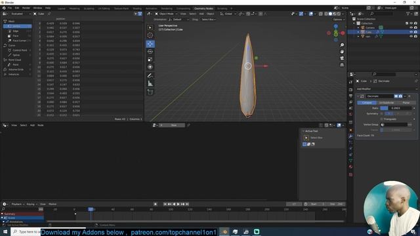420x236 pixels.
Task: Select the Annotate tool in viewport toolbar
Action: 150,76
